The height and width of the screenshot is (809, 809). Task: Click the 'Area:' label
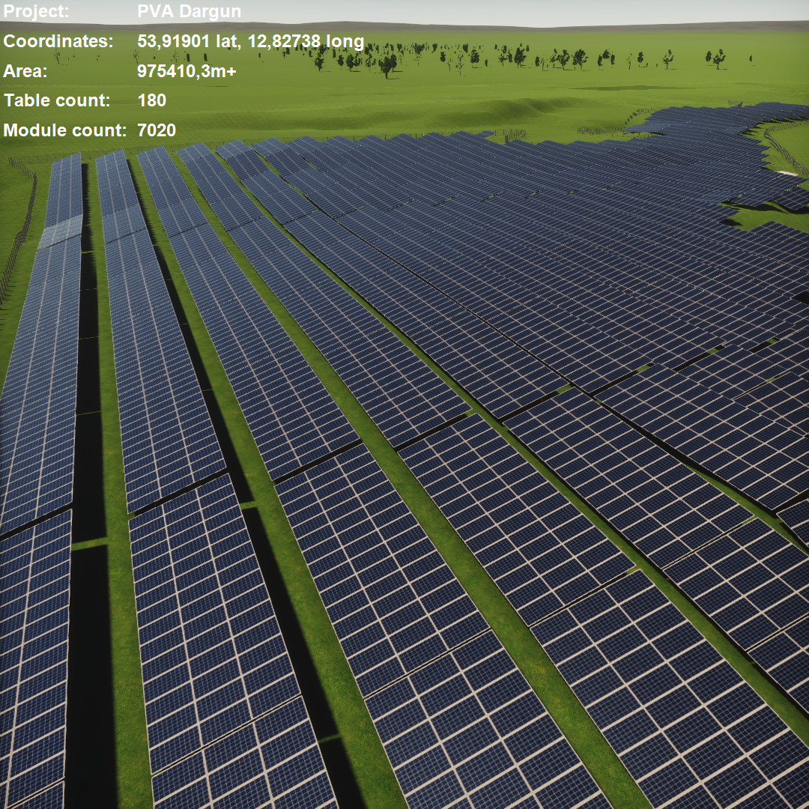(x=25, y=70)
